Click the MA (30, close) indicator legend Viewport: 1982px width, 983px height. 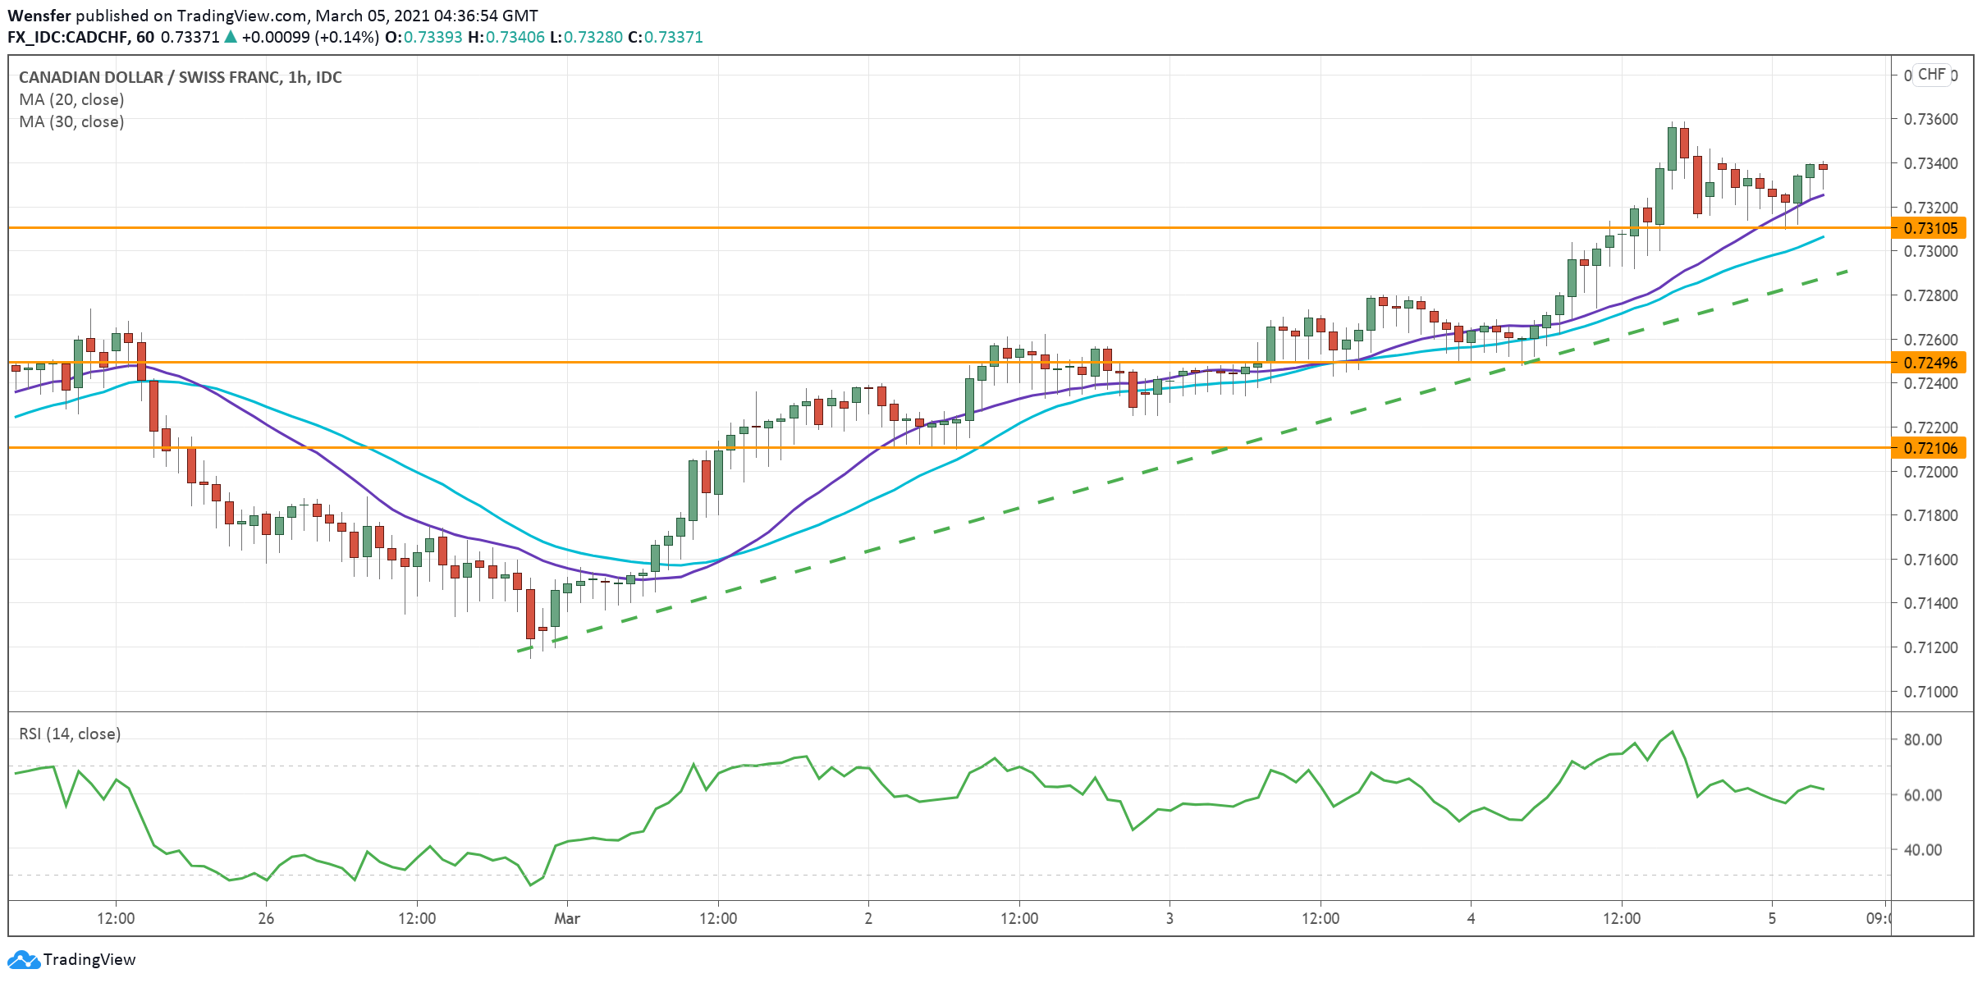pyautogui.click(x=71, y=121)
